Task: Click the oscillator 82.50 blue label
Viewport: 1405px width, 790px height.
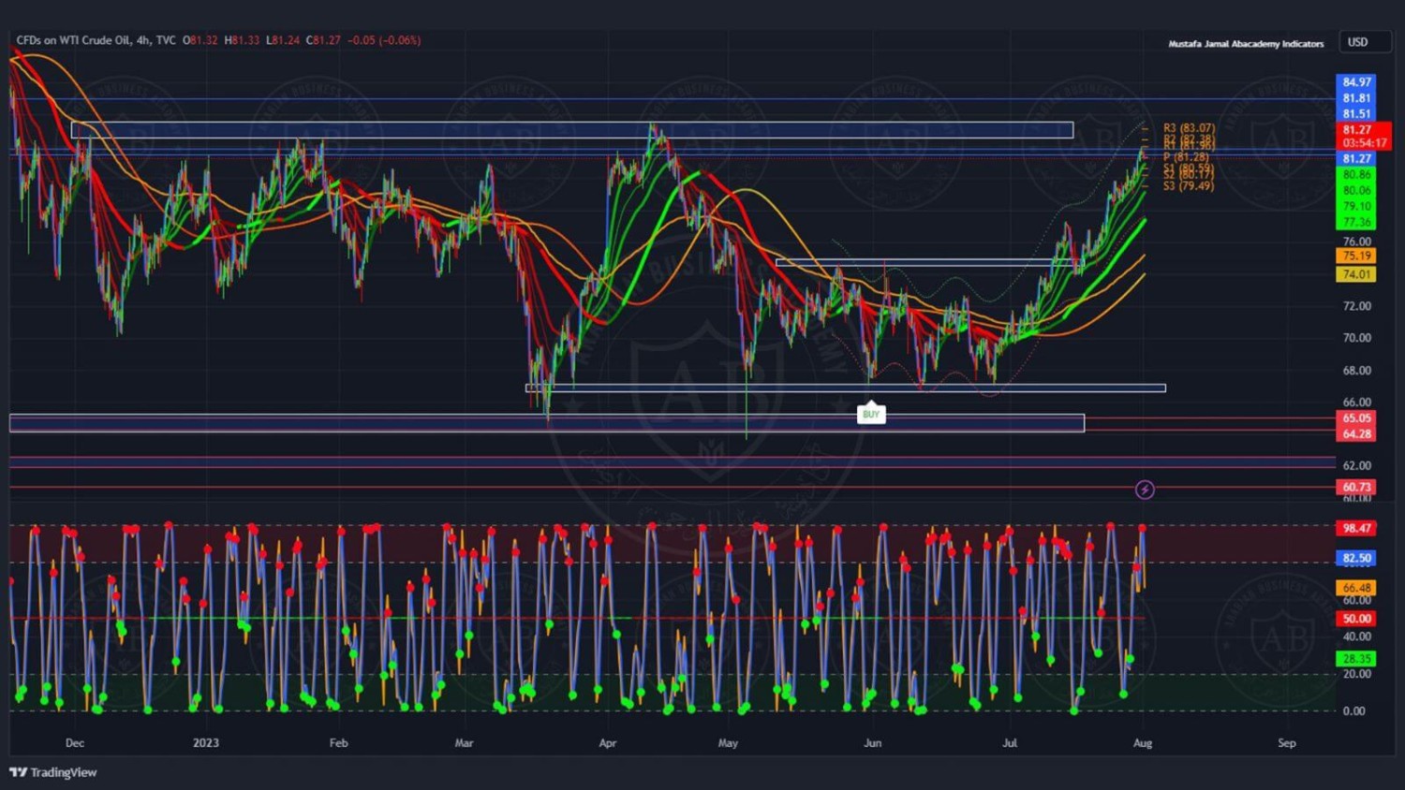Action: tap(1356, 558)
